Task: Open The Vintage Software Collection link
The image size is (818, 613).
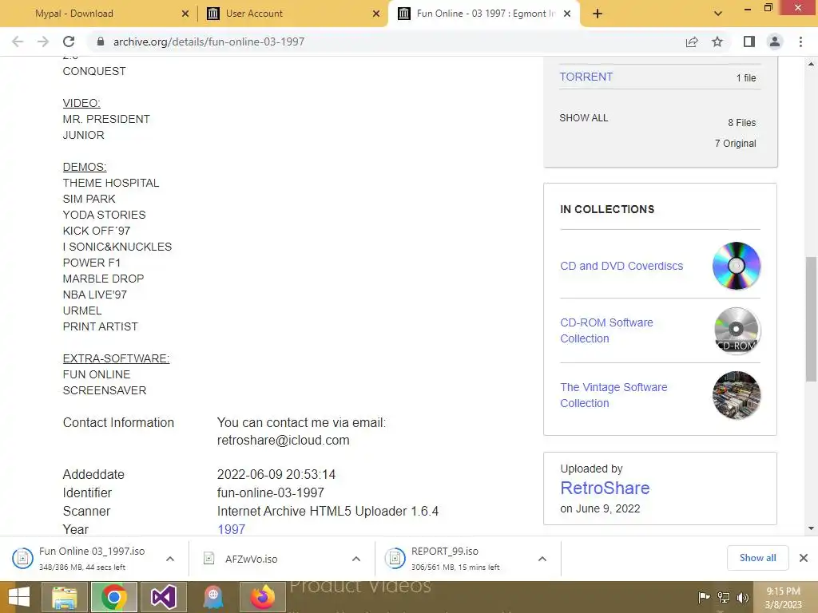Action: [x=613, y=395]
